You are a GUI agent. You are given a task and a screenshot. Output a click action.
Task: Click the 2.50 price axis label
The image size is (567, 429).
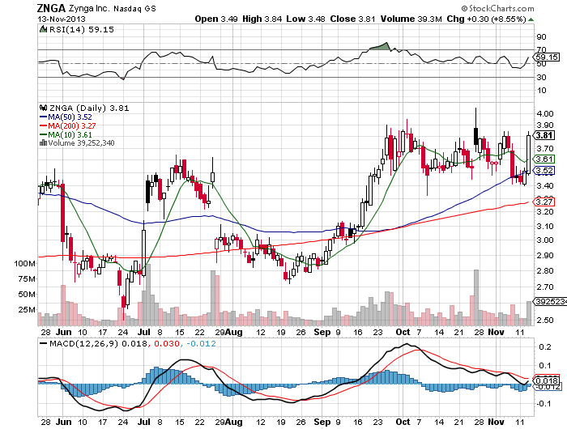[x=545, y=321]
